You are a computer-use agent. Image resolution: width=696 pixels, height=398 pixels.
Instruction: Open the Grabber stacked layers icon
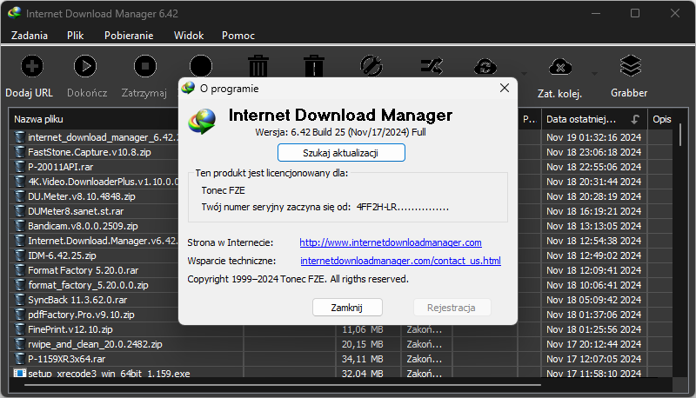[x=630, y=65]
